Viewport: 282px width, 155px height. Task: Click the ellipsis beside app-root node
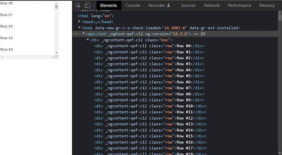coord(75,34)
